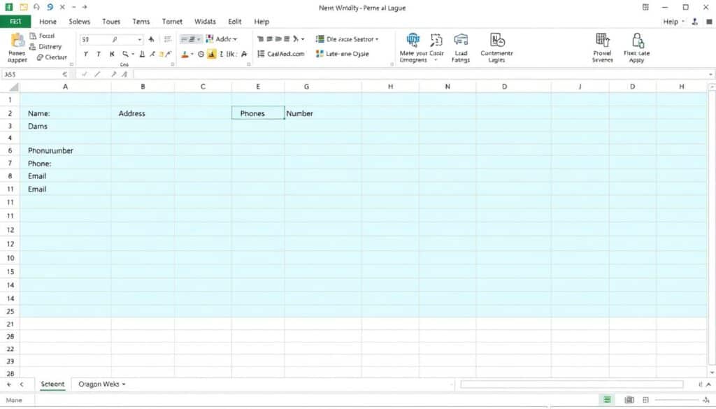Click the Distrery icon
This screenshot has height=409, width=716.
[x=32, y=47]
